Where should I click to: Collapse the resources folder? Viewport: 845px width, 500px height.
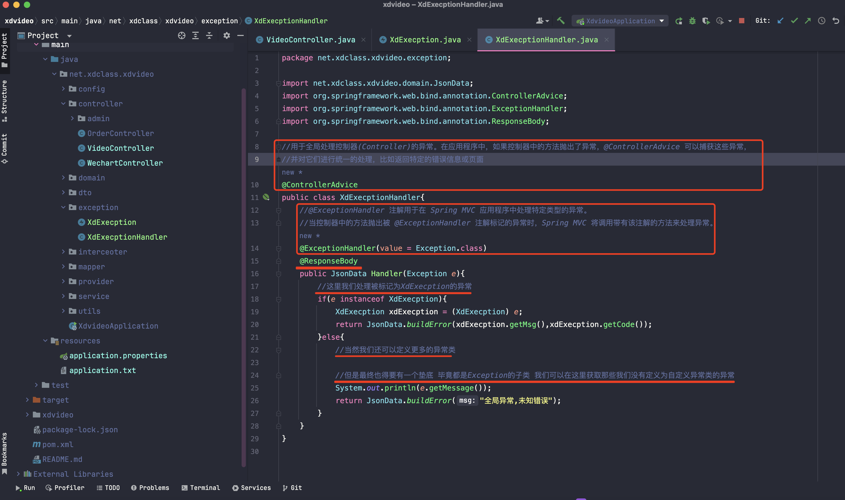click(45, 341)
